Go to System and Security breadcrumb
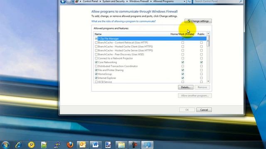 coord(113,1)
